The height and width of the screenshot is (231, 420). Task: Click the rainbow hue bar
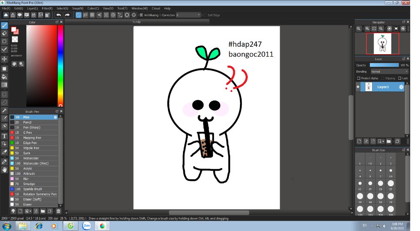pos(61,66)
